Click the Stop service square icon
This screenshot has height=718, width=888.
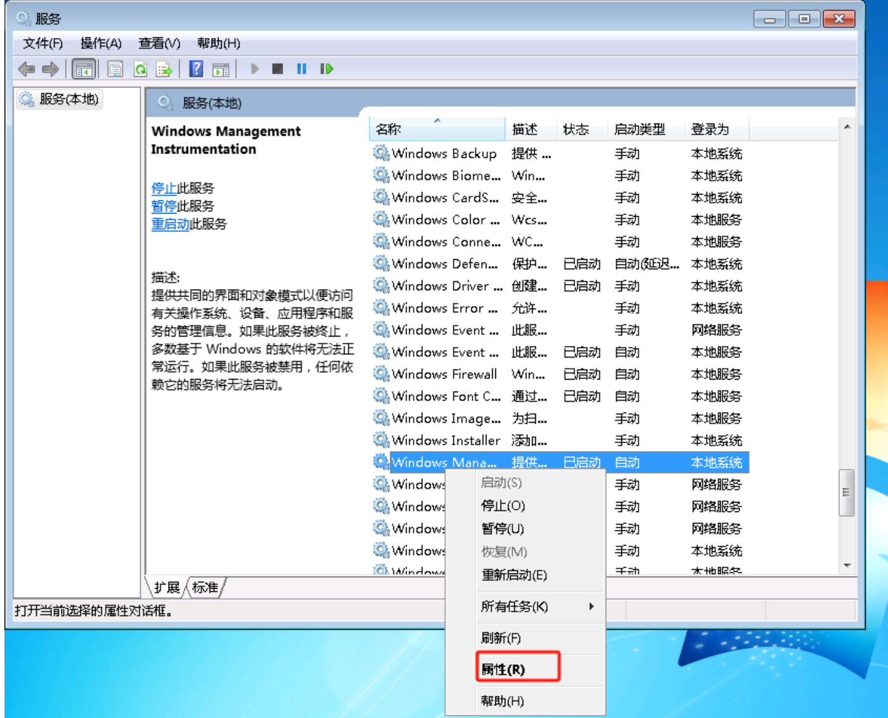click(277, 68)
